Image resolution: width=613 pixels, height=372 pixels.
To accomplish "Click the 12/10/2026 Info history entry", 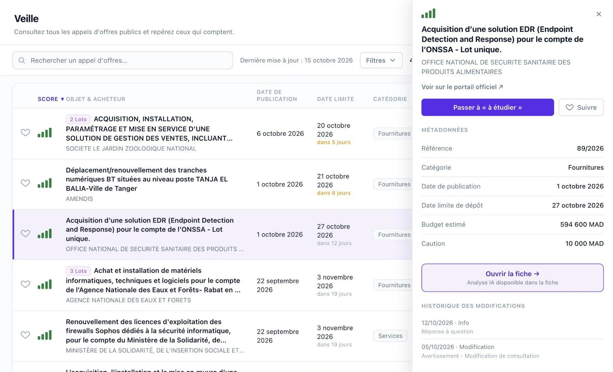I will (x=512, y=327).
